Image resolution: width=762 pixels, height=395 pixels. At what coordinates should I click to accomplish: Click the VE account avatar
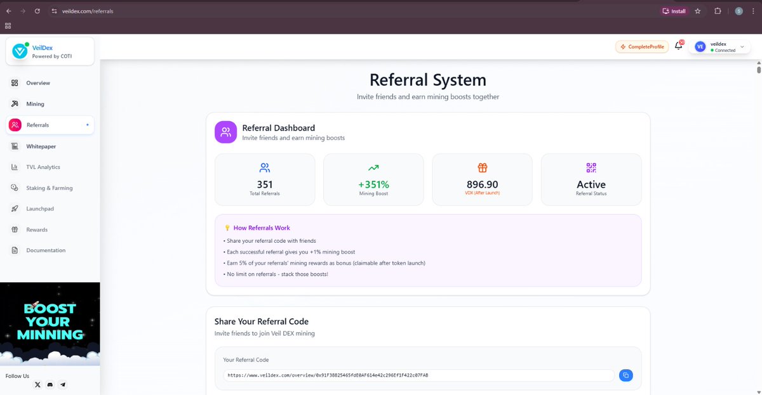[700, 47]
